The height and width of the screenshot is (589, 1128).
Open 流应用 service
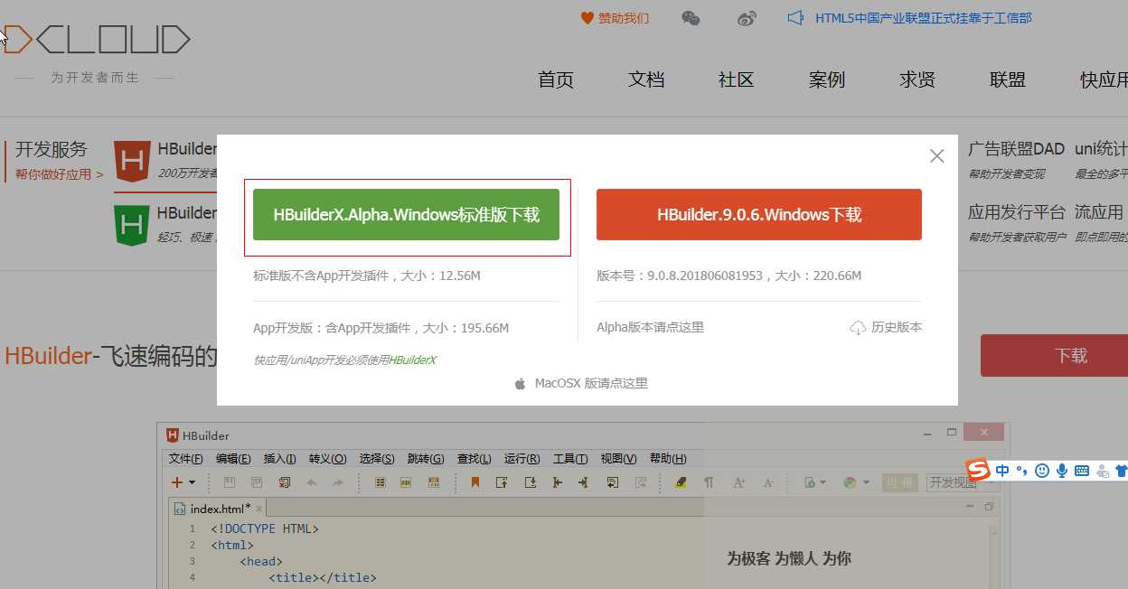pyautogui.click(x=1099, y=213)
